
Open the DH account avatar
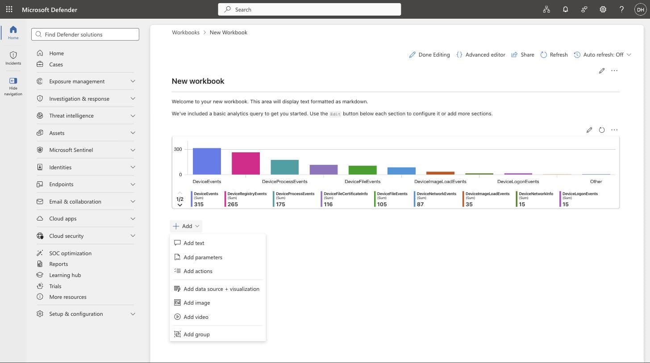[x=640, y=9]
